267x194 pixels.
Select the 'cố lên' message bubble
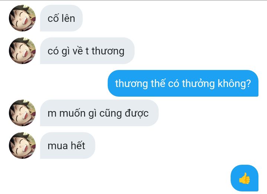pyautogui.click(x=61, y=18)
